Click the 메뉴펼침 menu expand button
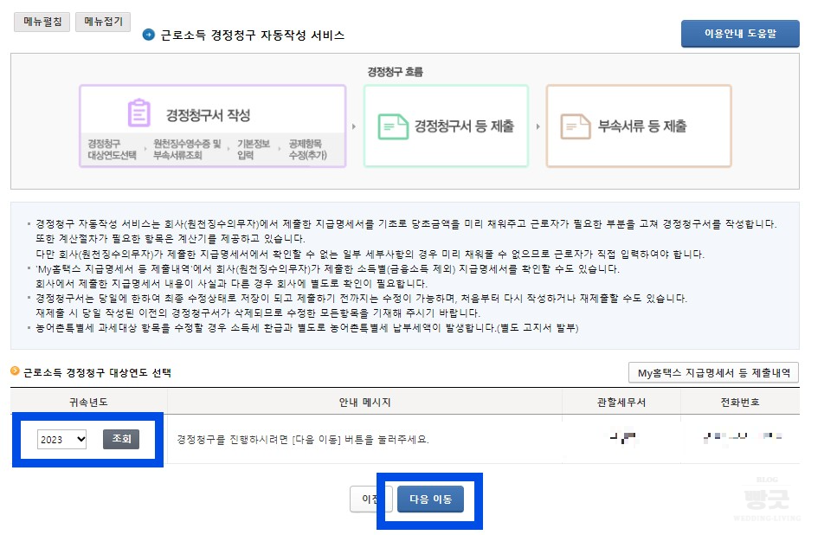 (x=42, y=22)
